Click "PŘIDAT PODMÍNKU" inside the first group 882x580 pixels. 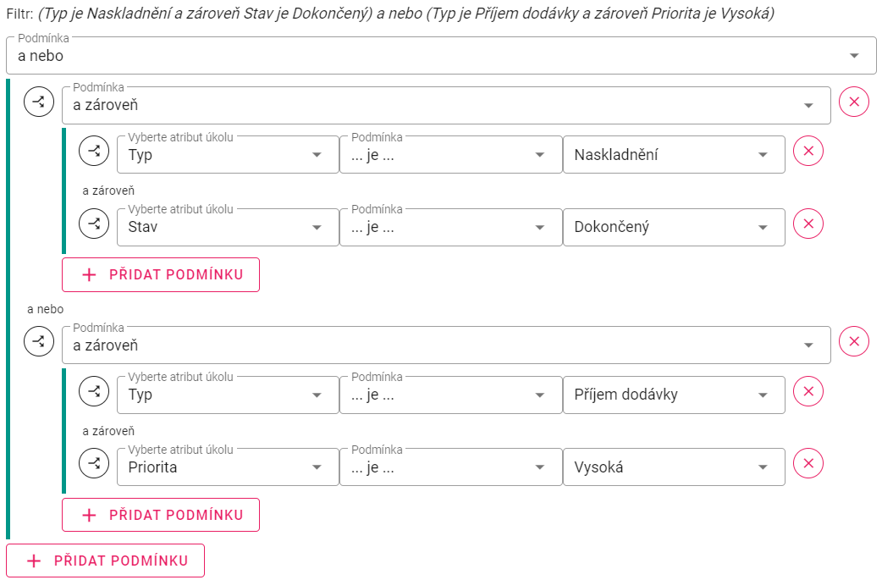point(161,274)
